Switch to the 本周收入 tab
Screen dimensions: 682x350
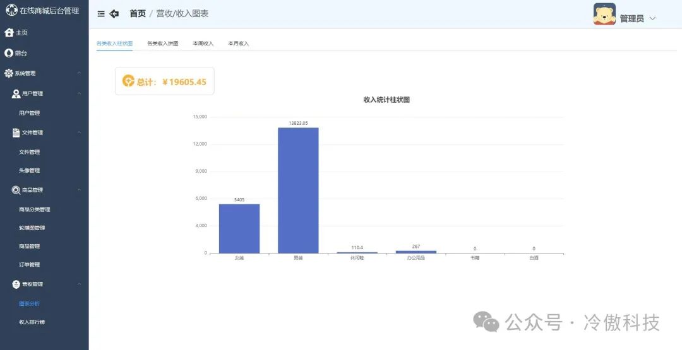click(203, 44)
